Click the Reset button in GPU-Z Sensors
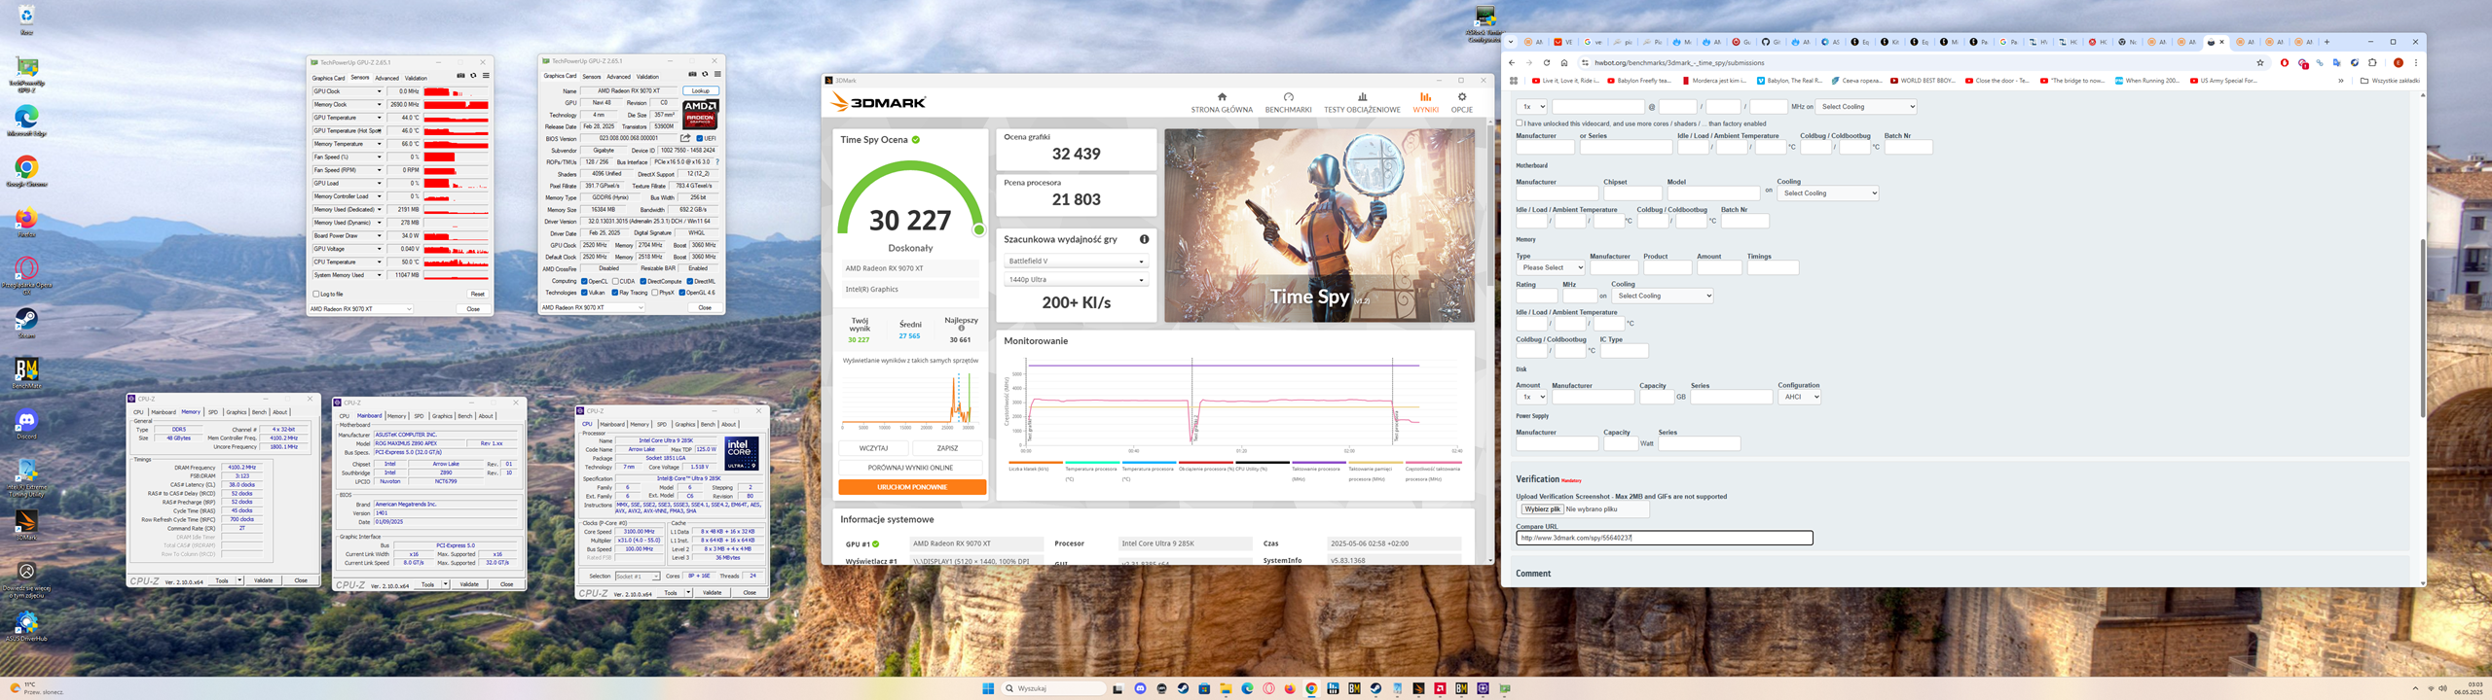Screen dimensions: 2492x700 477,294
